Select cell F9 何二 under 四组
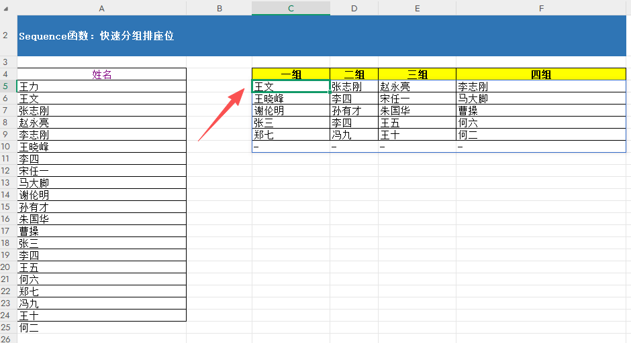The width and height of the screenshot is (631, 343). pos(541,135)
